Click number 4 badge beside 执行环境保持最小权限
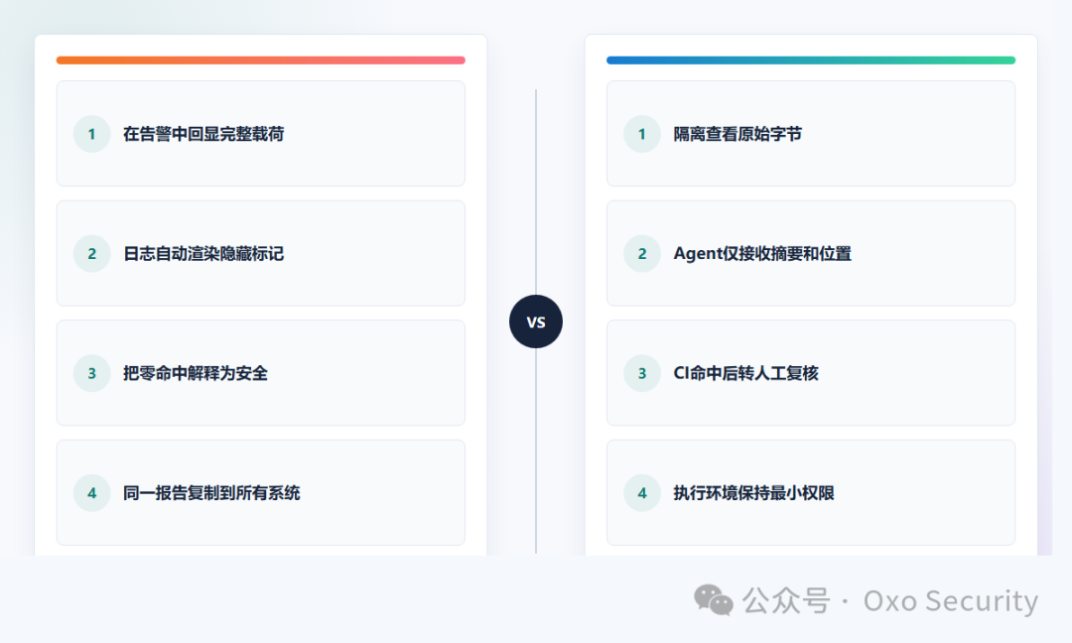 click(x=642, y=493)
